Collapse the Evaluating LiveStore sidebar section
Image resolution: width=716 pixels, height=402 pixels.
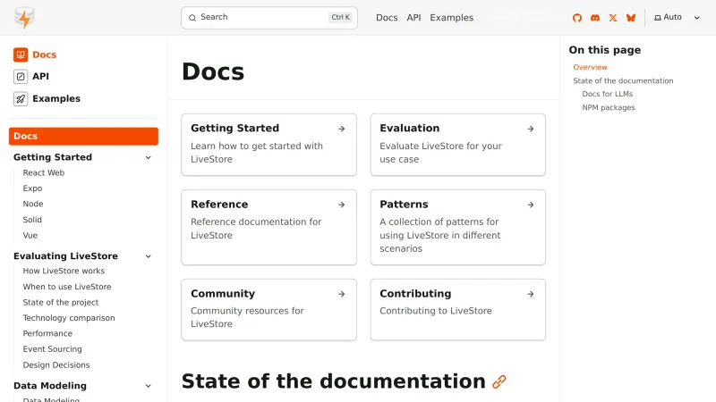coord(149,256)
